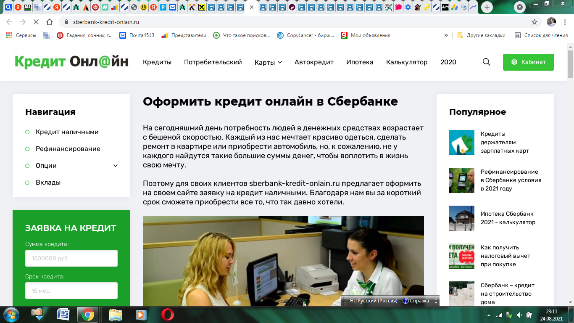The width and height of the screenshot is (574, 323).
Task: Open the taskbar clock and date
Action: point(551,315)
